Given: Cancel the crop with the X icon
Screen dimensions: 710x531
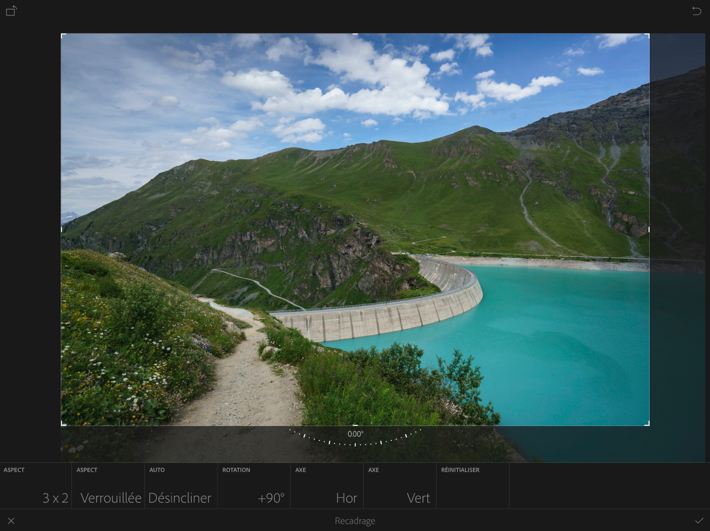Looking at the screenshot, I should 11,521.
